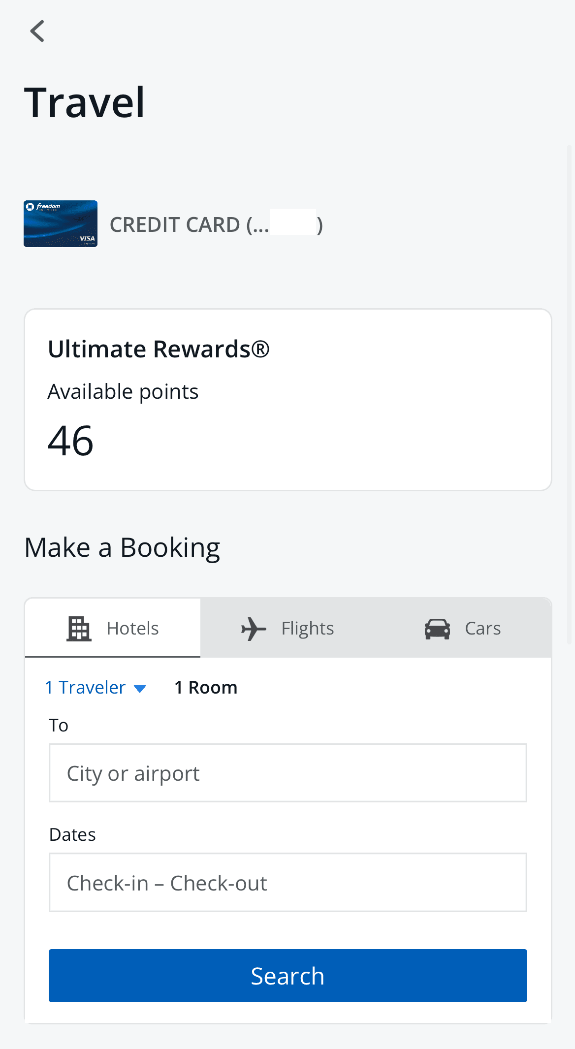Click the back arrow icon
The width and height of the screenshot is (575, 1049).
[x=37, y=31]
